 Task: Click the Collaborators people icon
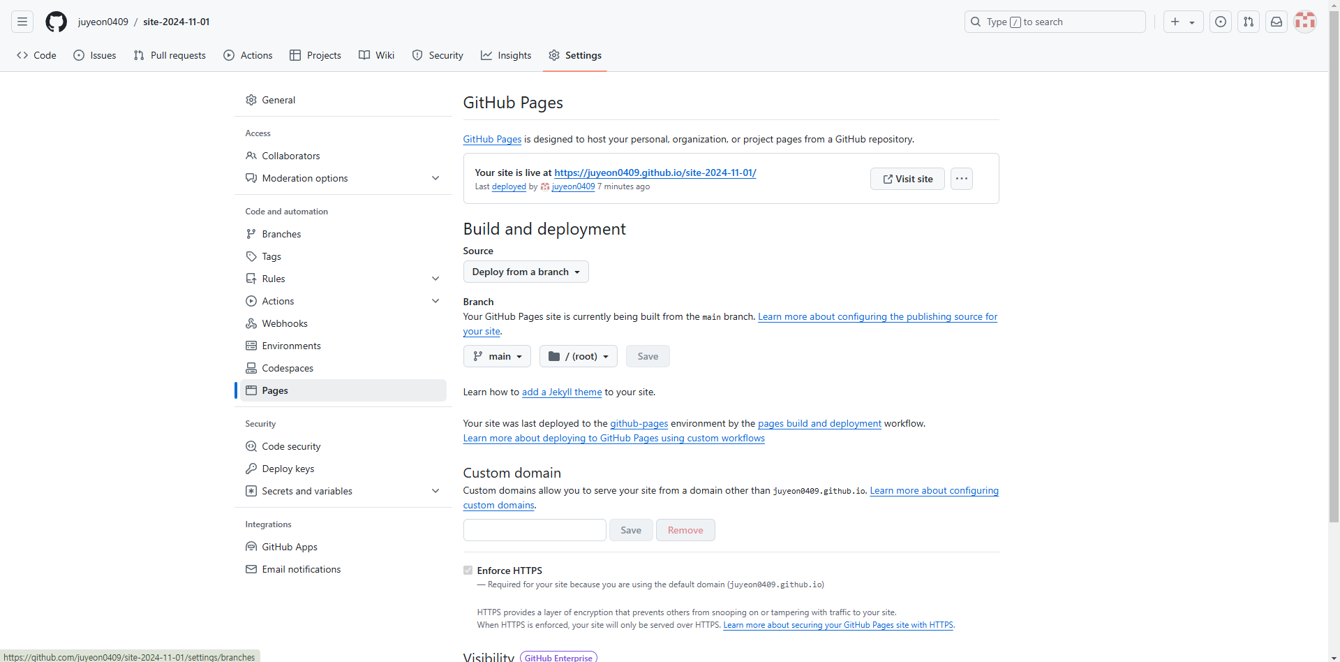(x=251, y=156)
